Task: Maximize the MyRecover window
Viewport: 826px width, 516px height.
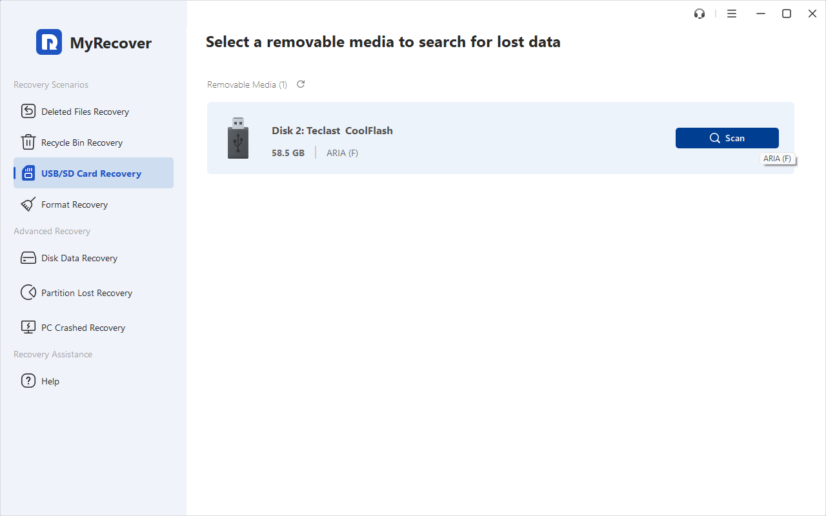Action: [787, 14]
